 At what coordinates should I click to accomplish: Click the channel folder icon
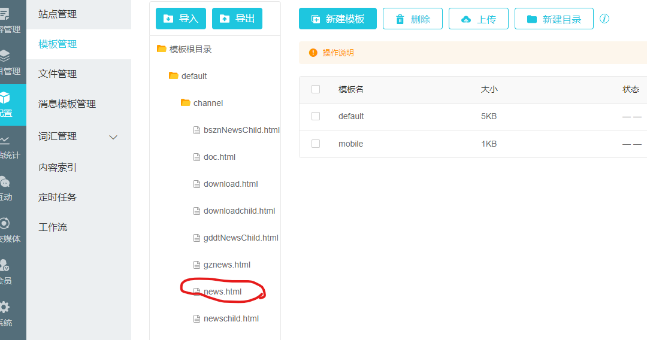tap(186, 103)
